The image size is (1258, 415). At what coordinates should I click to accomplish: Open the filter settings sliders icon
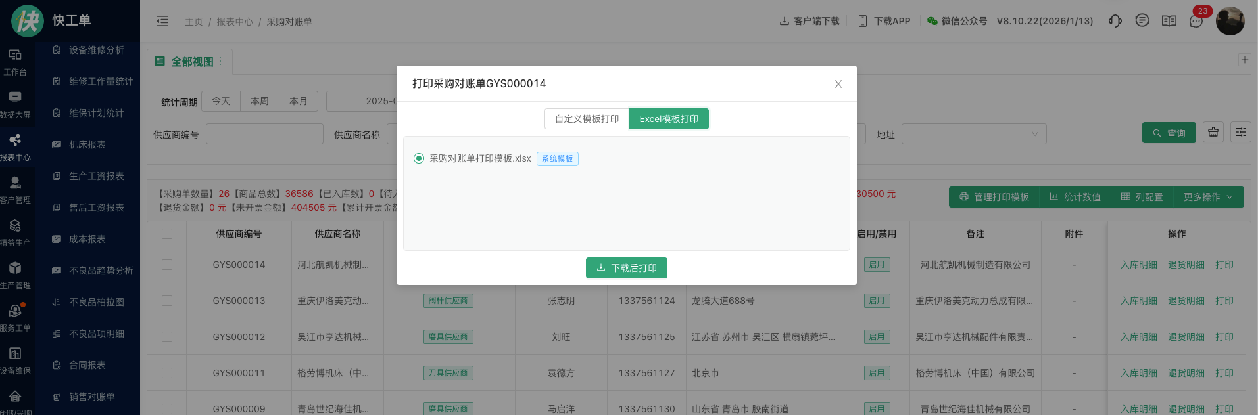point(1241,133)
